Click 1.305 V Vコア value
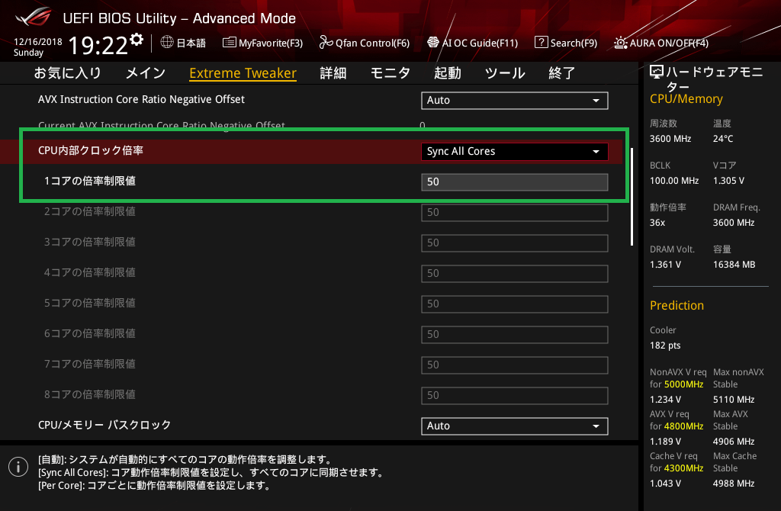Image resolution: width=781 pixels, height=511 pixels. pos(728,180)
